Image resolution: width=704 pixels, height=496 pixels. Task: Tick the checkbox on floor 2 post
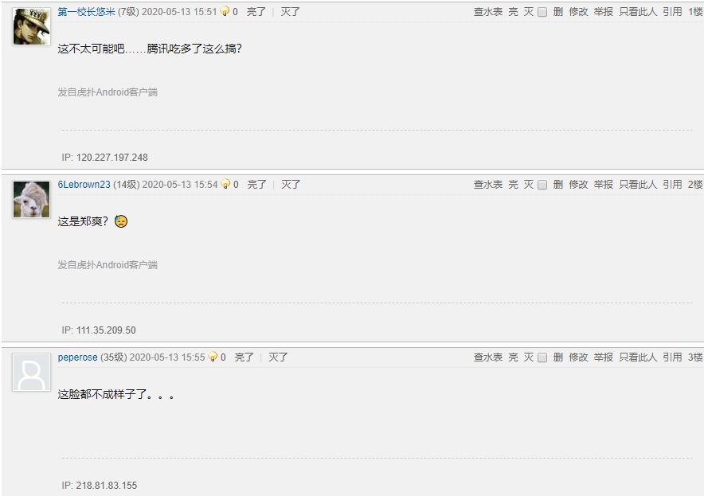pyautogui.click(x=542, y=185)
